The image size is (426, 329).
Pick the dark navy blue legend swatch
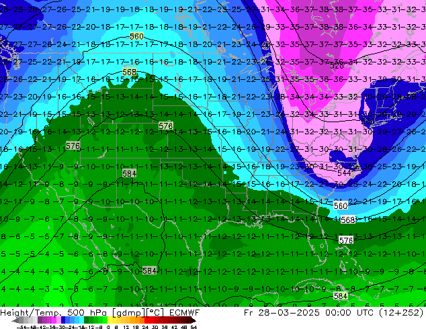63,320
